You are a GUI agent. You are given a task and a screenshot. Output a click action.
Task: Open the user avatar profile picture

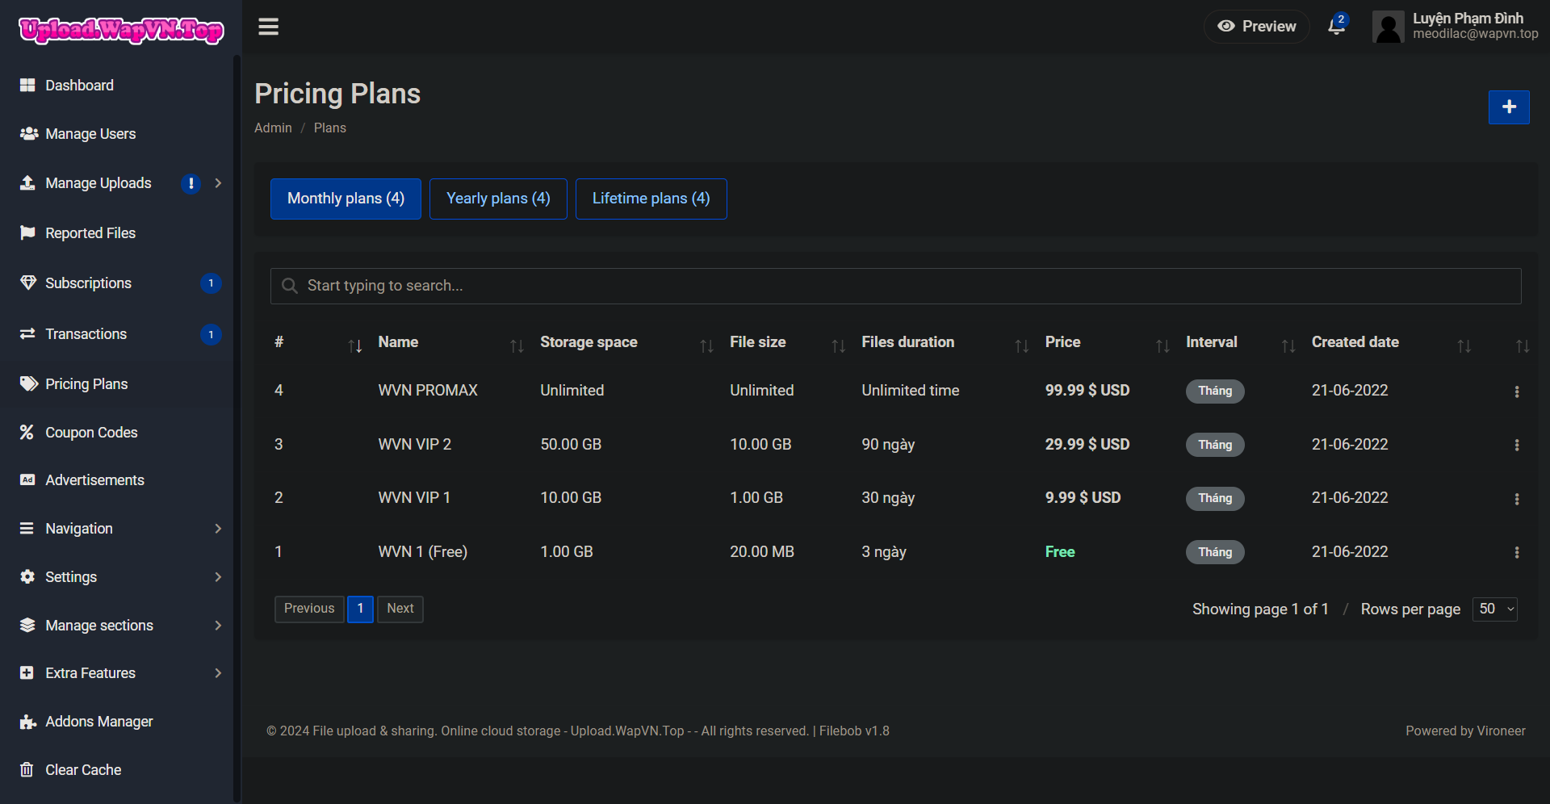(1388, 27)
